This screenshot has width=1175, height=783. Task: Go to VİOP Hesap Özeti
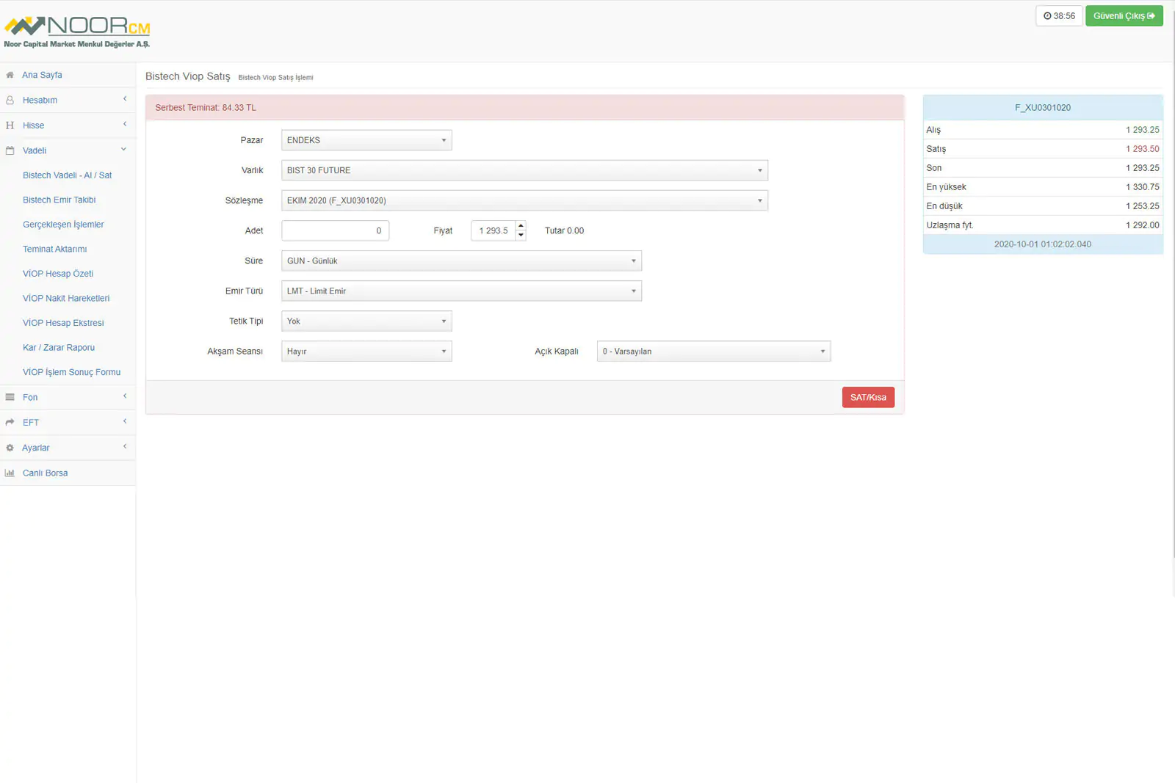tap(58, 274)
